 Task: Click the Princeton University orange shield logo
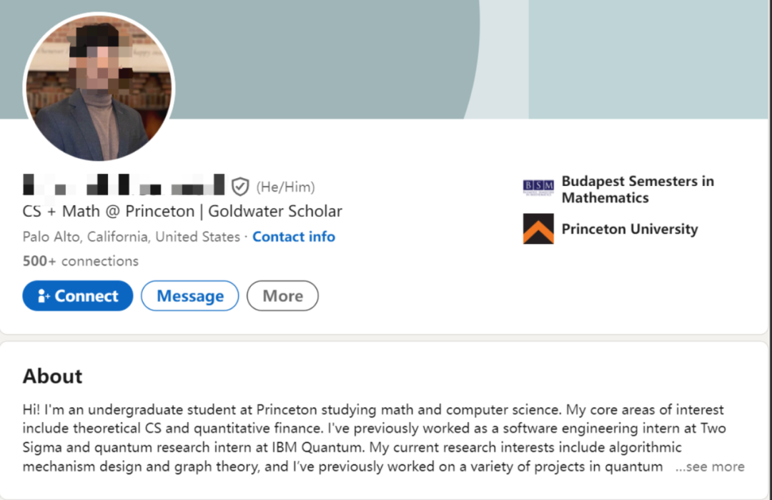[538, 229]
